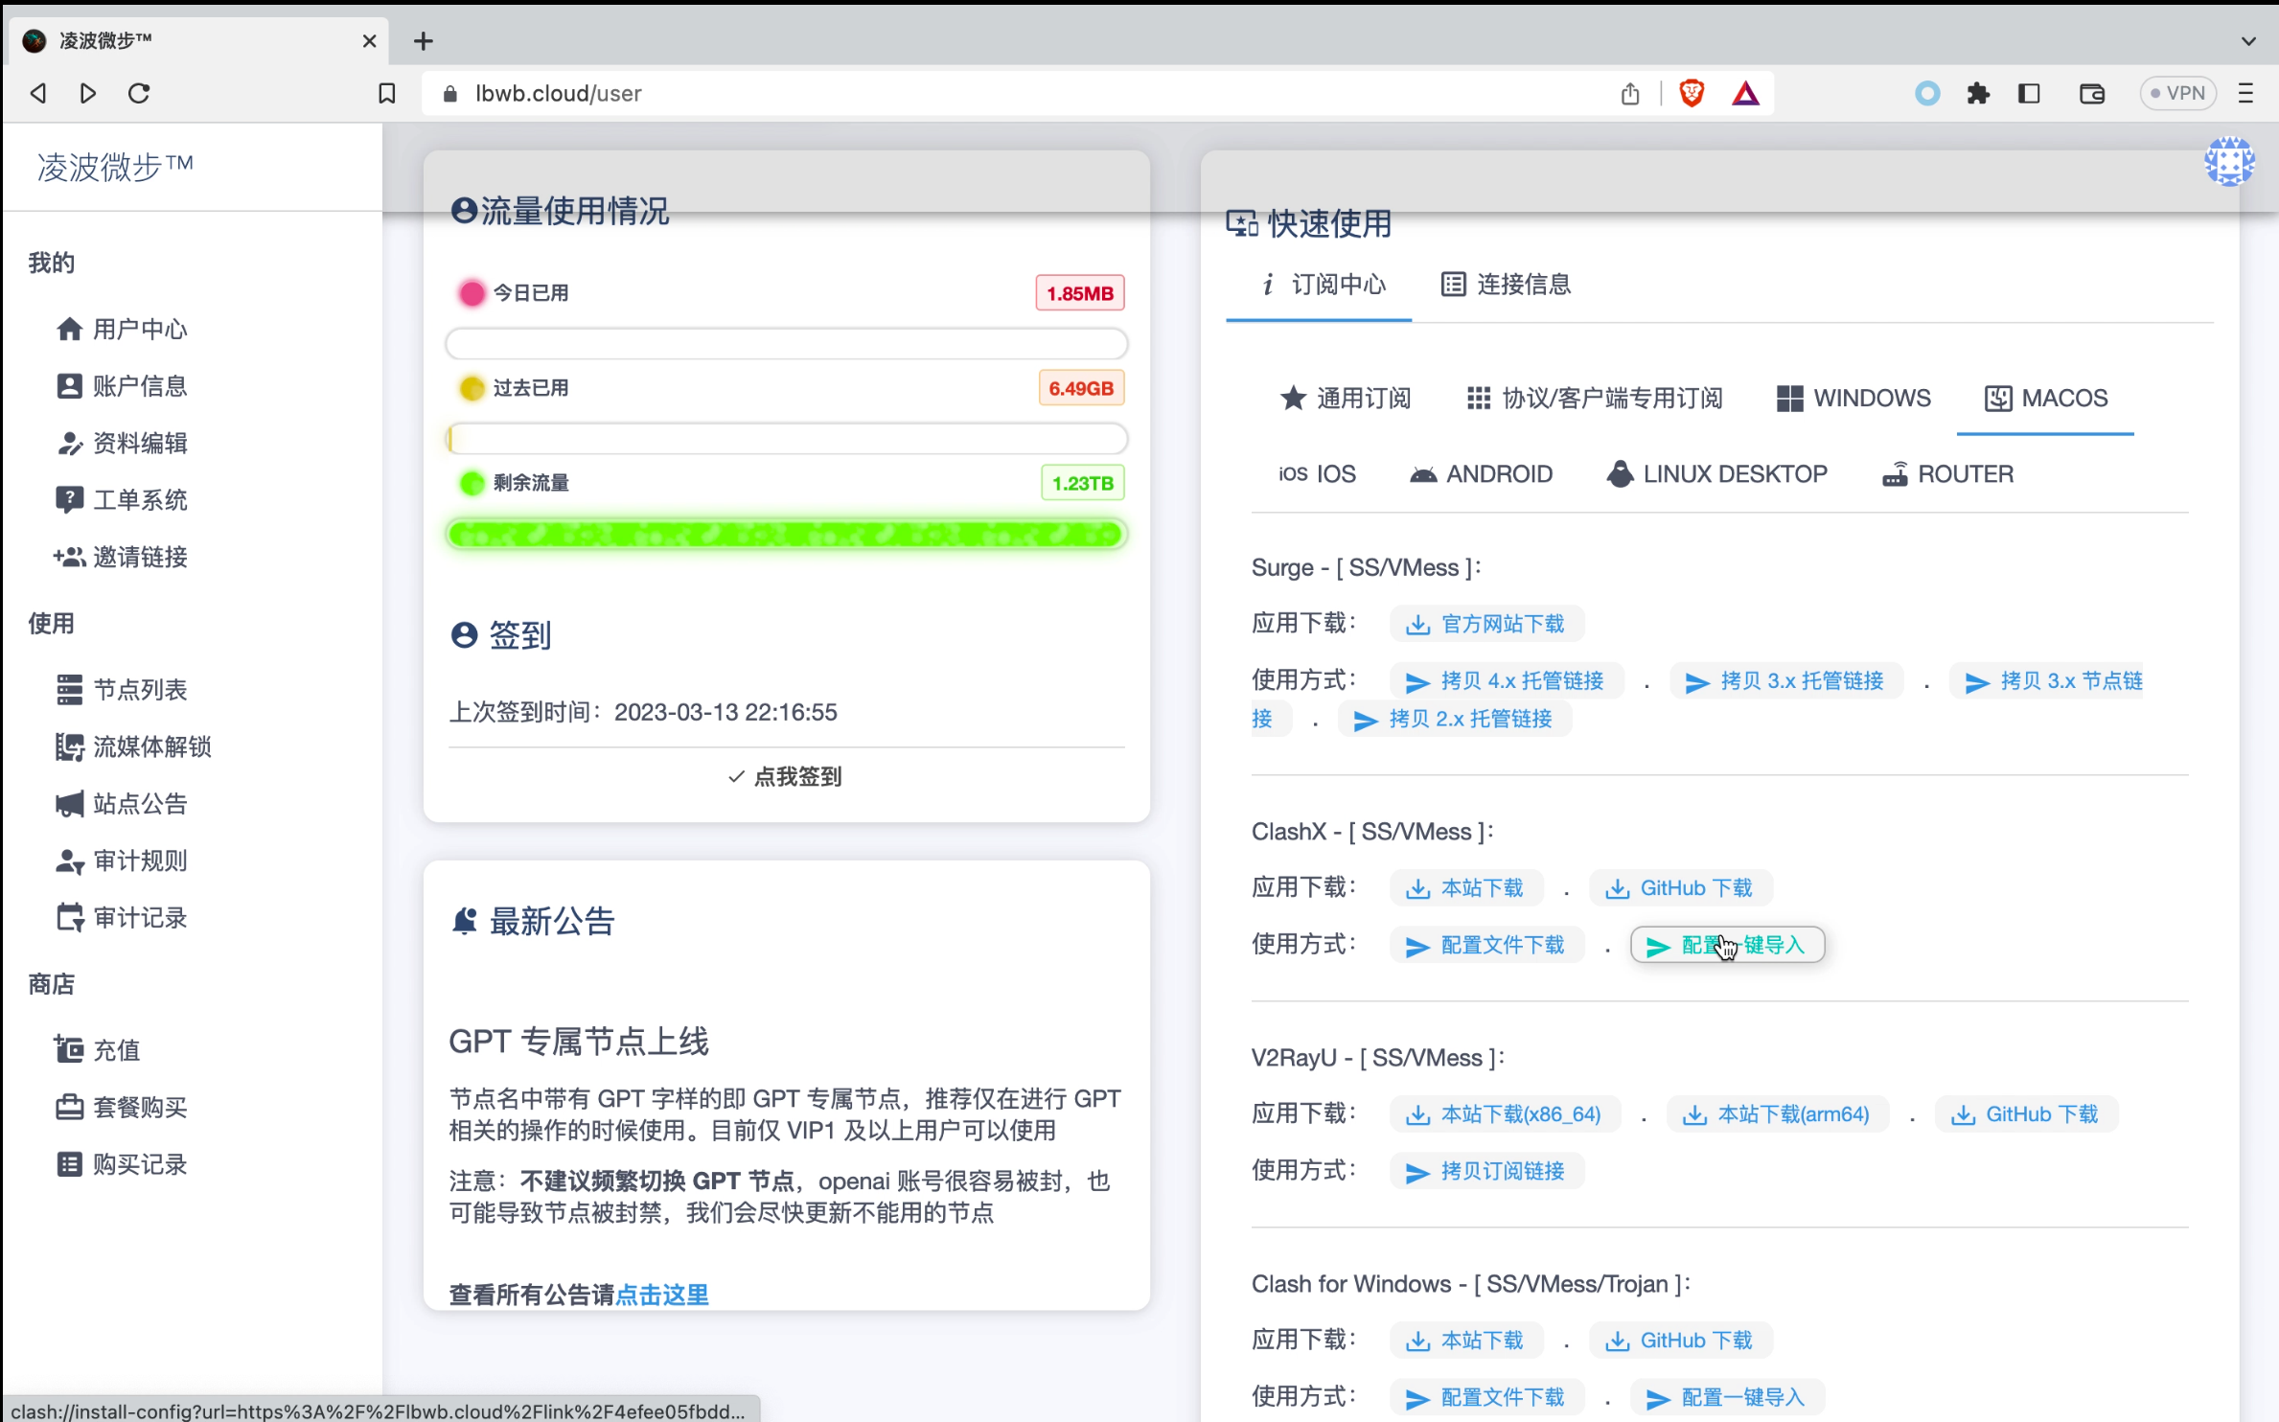The height and width of the screenshot is (1422, 2279).
Task: Toggle the browser sidebar panel icon
Action: point(2029,93)
